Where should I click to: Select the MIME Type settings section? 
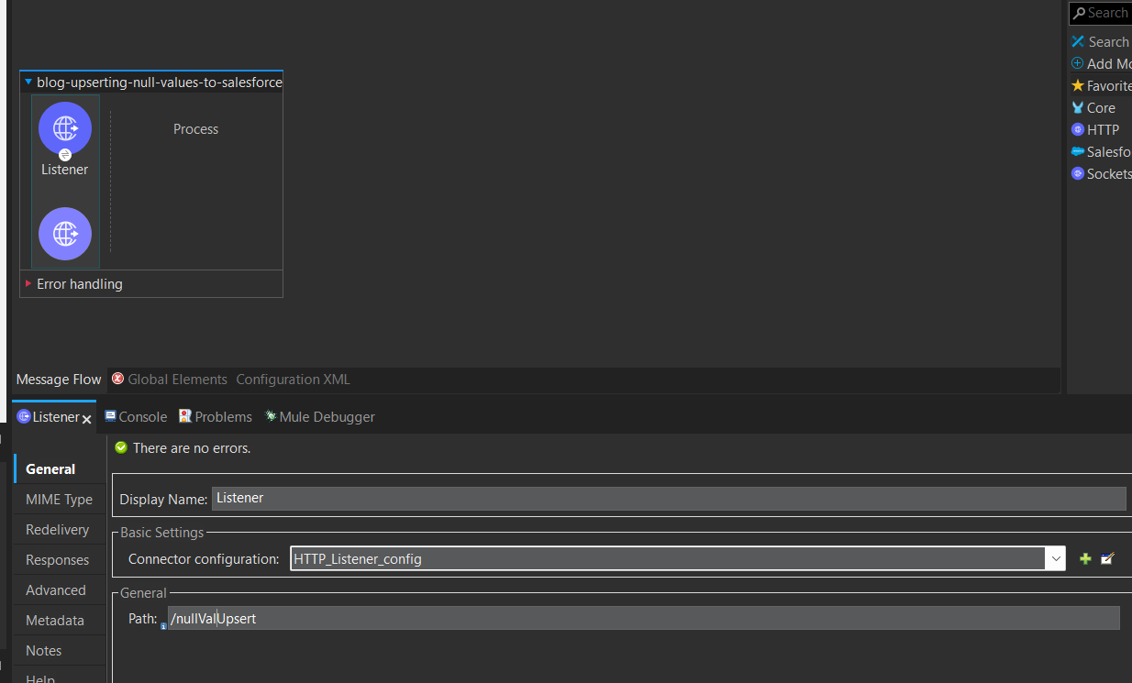[x=59, y=500]
